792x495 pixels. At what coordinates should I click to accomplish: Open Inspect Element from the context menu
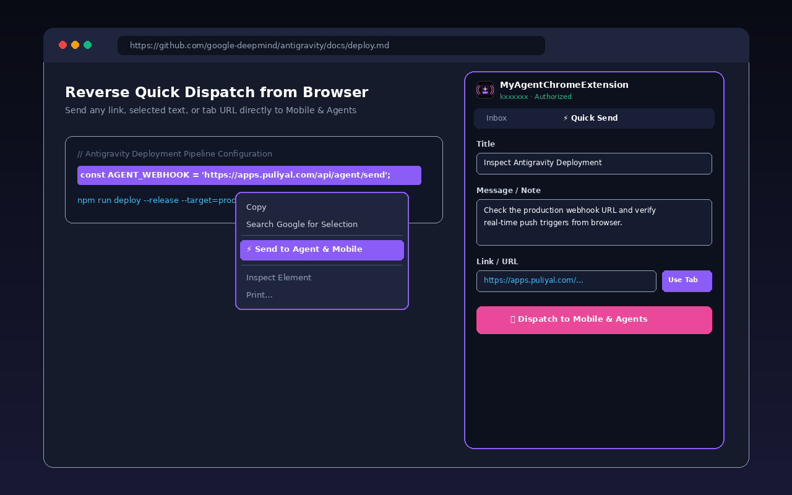pyautogui.click(x=322, y=278)
